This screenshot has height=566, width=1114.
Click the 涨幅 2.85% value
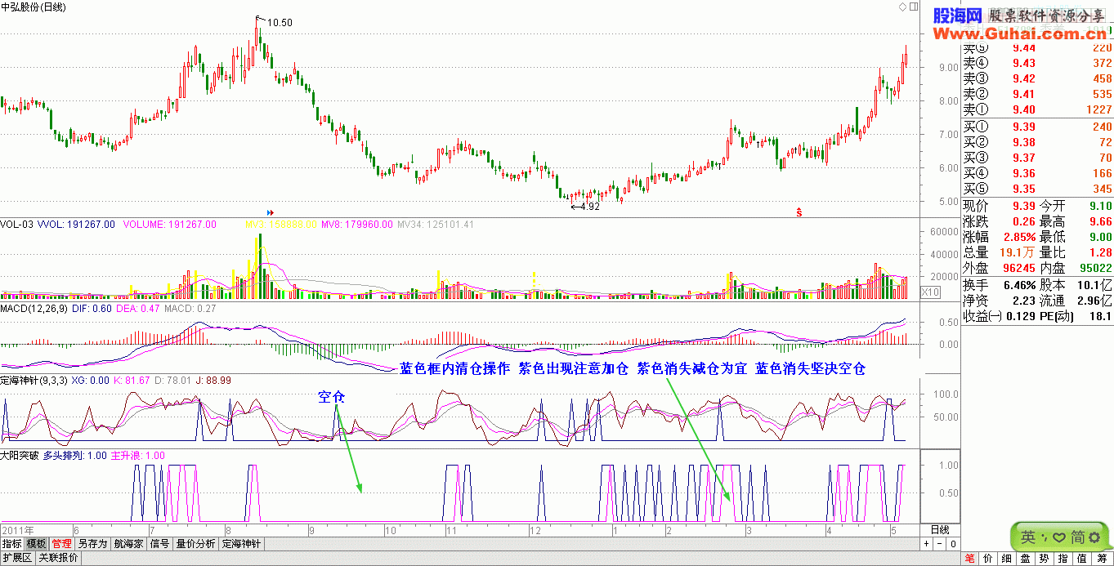coord(1020,237)
